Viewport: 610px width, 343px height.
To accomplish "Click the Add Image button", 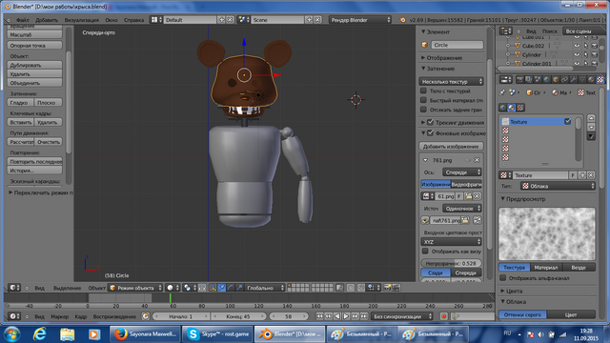I will [451, 146].
